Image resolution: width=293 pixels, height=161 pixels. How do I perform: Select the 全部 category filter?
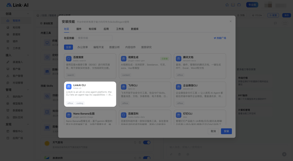pyautogui.click(x=68, y=47)
